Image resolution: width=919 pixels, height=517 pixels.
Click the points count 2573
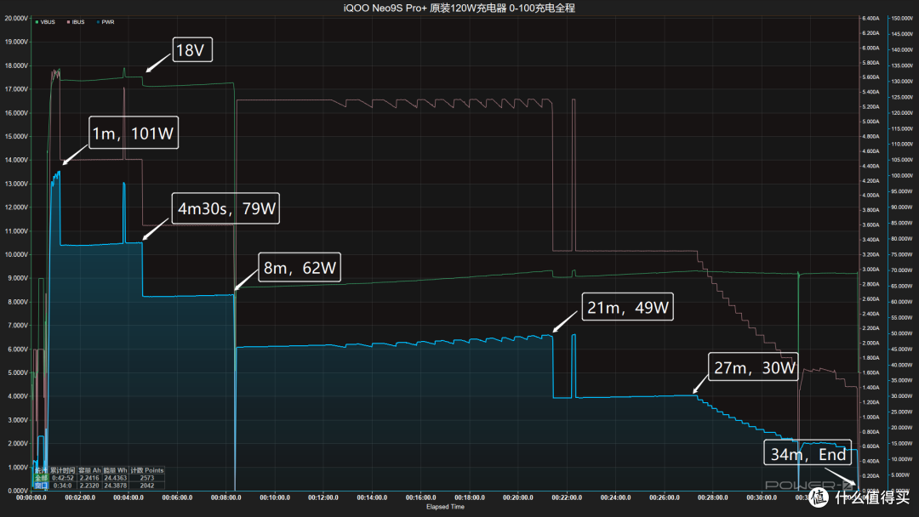(147, 479)
